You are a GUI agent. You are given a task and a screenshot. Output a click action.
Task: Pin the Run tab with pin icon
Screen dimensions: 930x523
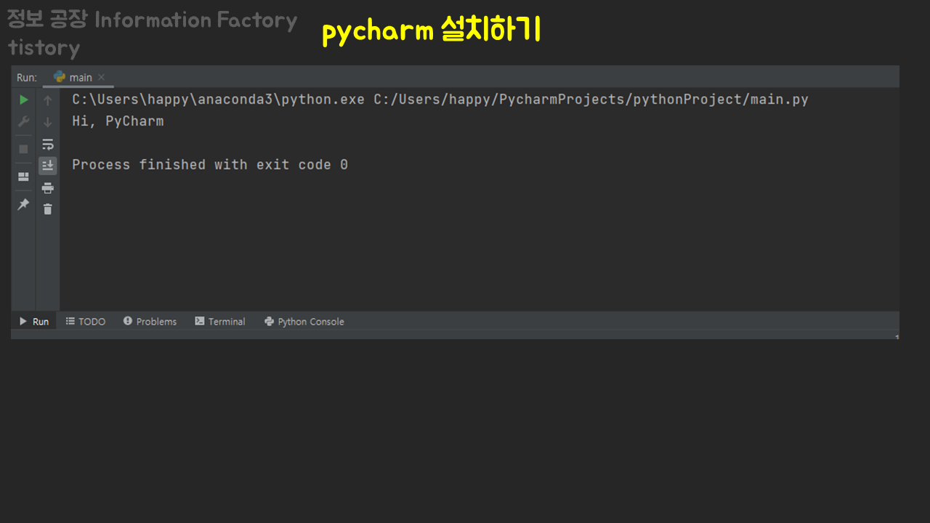(23, 204)
